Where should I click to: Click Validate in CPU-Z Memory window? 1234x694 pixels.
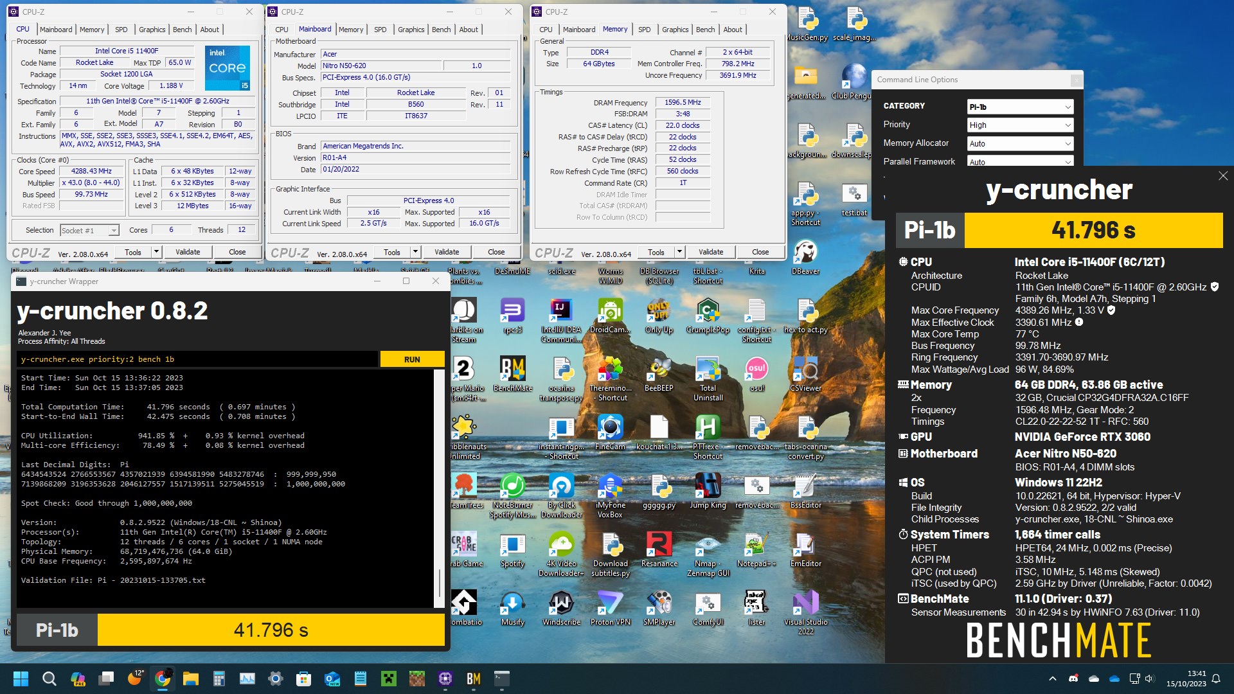point(711,252)
